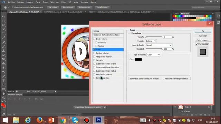Image resolution: width=221 pixels, height=124 pixels.
Task: Enable Resplandor interior checkbox
Action: (94, 56)
